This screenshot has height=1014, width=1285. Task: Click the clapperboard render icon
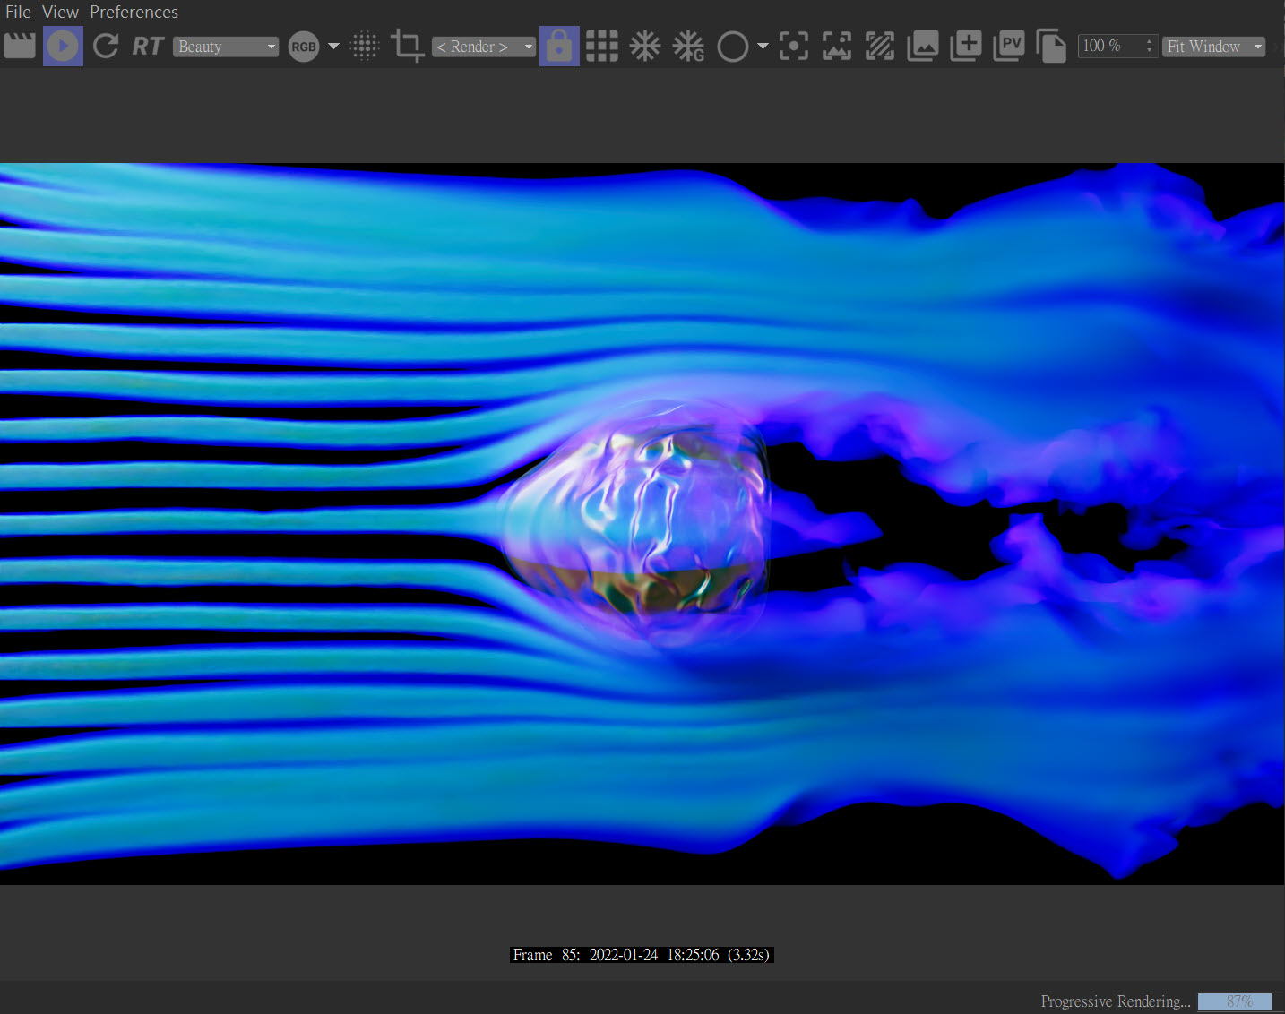[x=20, y=46]
